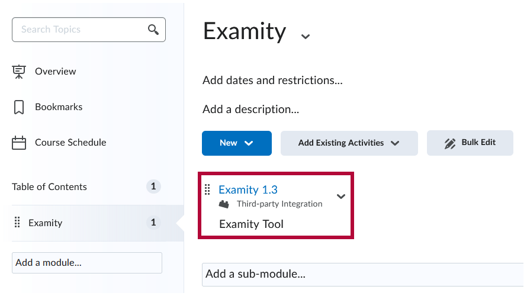527x296 pixels.
Task: Click the Add a module field
Action: point(86,263)
